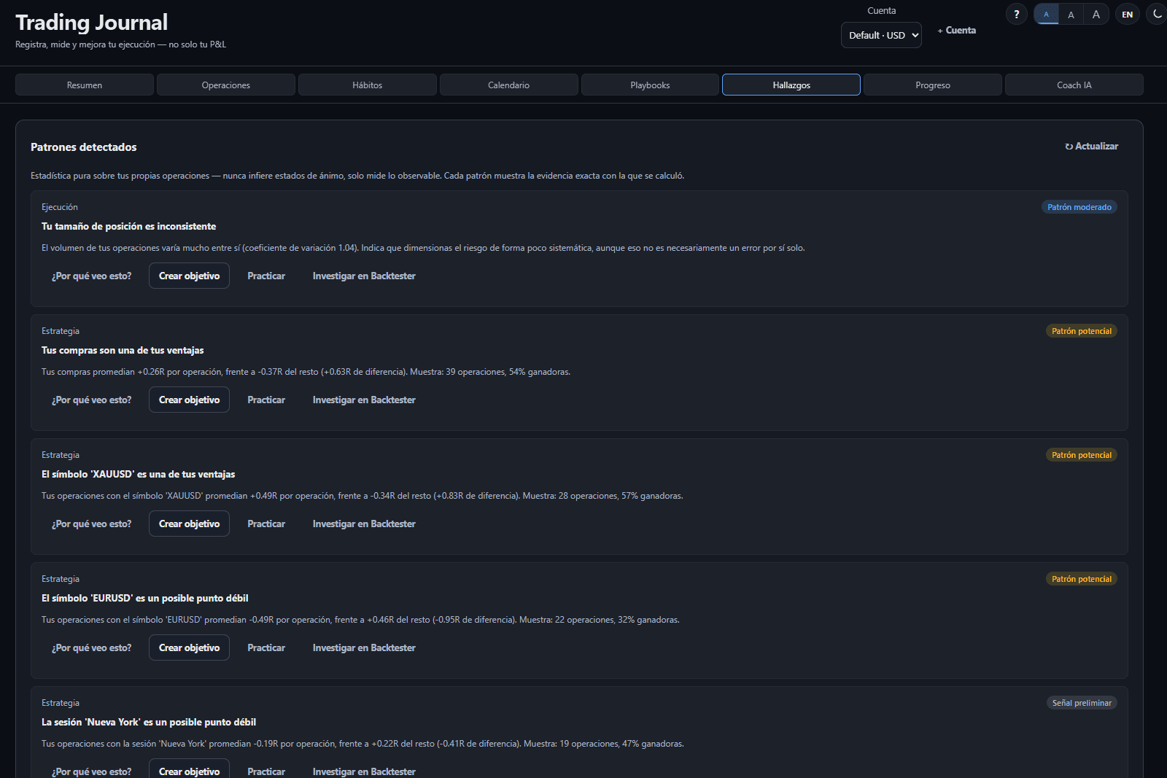Click the Trading Journal title
Image resolution: width=1167 pixels, height=778 pixels.
(92, 23)
